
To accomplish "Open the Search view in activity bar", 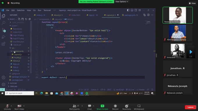I will tap(3, 23).
